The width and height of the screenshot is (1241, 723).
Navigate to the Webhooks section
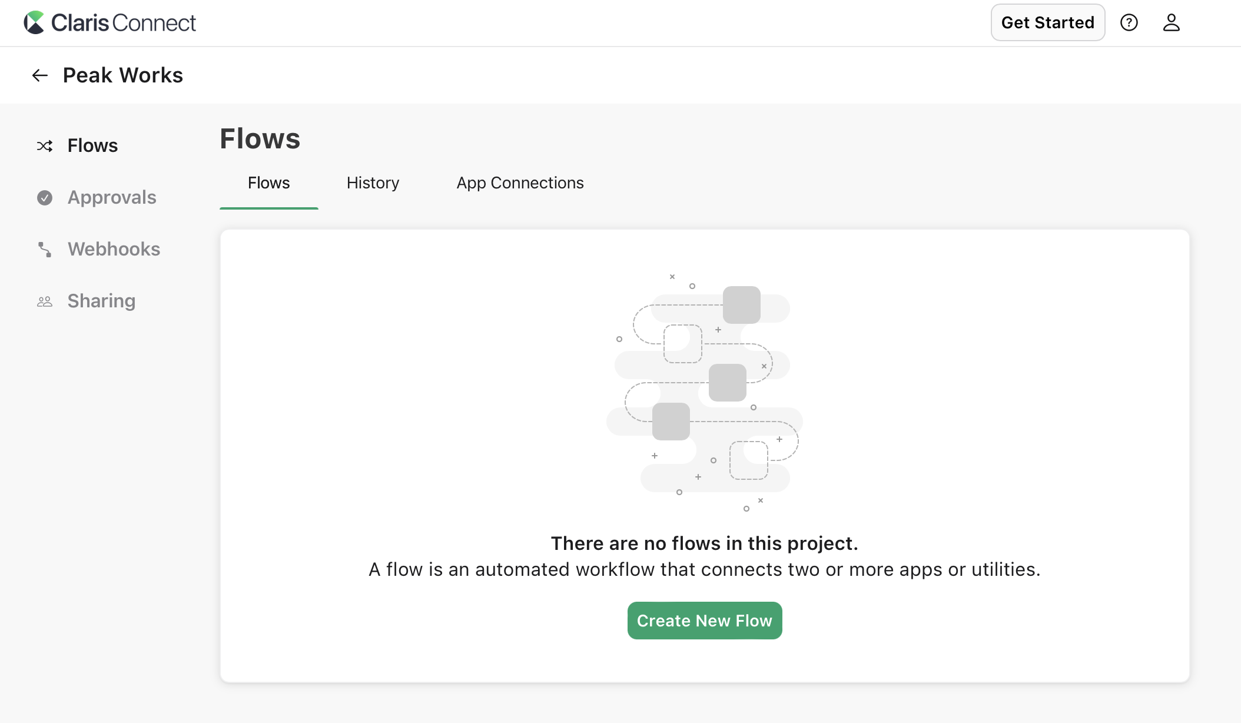coord(114,250)
